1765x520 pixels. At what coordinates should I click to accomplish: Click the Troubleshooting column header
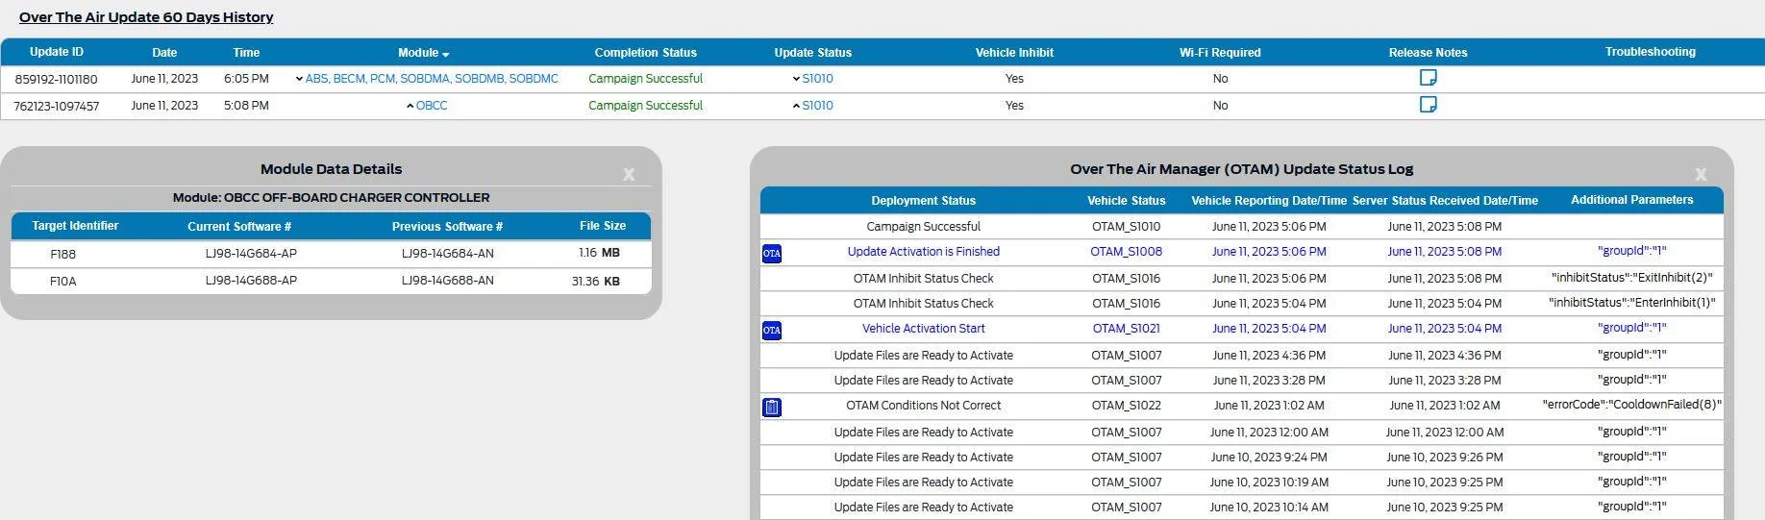pos(1650,52)
